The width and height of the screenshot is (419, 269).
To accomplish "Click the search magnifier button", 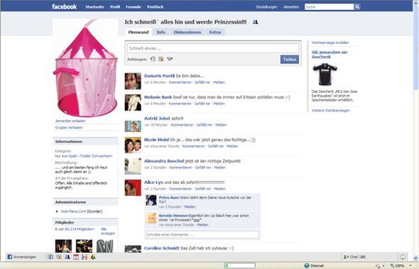I will (x=357, y=7).
